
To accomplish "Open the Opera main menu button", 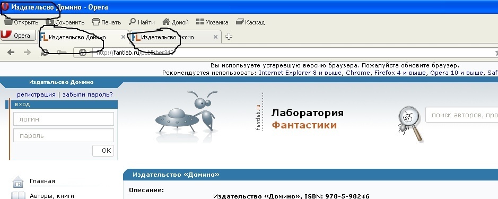I will 18,36.
